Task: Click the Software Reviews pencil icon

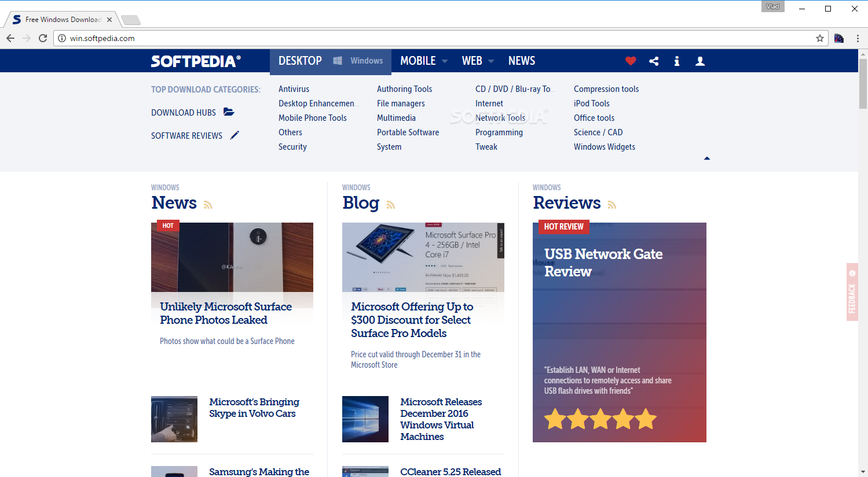Action: click(235, 135)
